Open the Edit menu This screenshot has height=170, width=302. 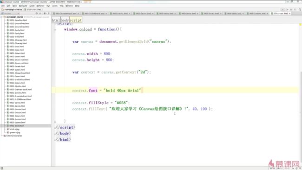pyautogui.click(x=8, y=6)
